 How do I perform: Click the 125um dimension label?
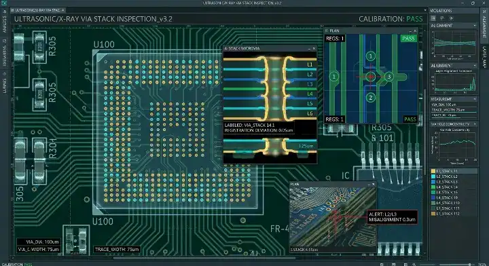[306, 146]
